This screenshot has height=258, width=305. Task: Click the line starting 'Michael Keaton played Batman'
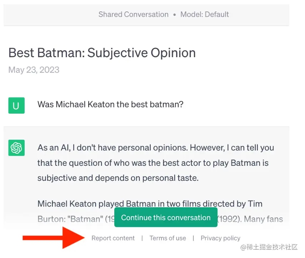[150, 204]
